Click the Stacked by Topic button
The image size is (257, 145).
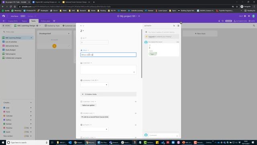coord(52,26)
